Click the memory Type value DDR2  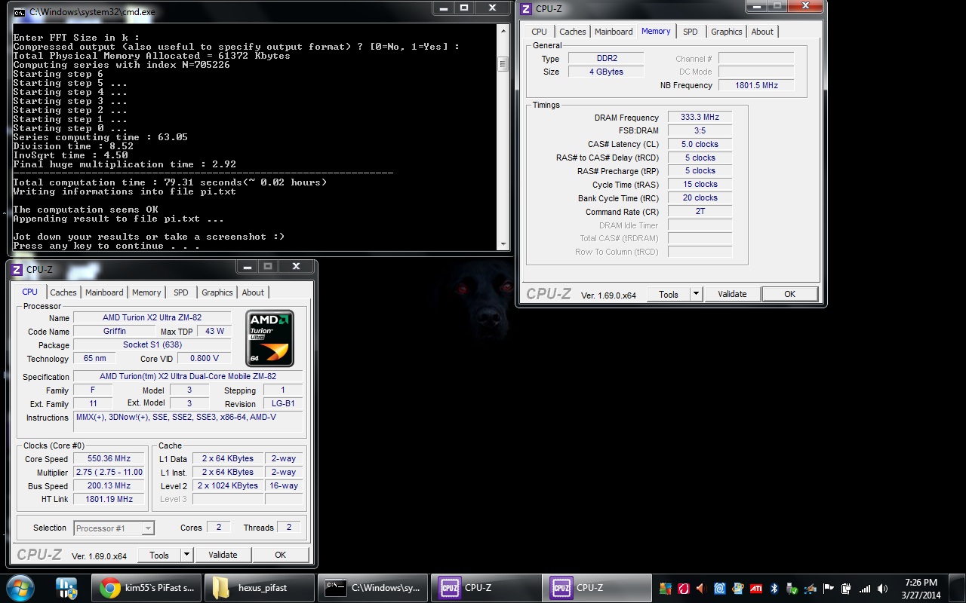(606, 59)
